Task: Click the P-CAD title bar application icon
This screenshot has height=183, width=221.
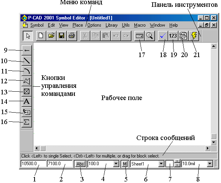Action: coord(24,18)
